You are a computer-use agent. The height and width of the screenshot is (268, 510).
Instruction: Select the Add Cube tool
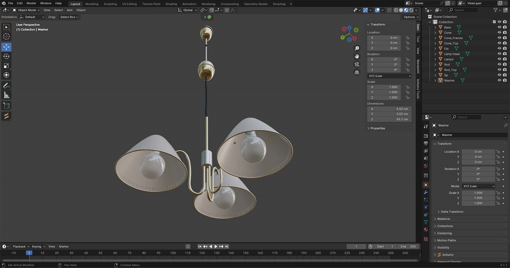point(6,106)
